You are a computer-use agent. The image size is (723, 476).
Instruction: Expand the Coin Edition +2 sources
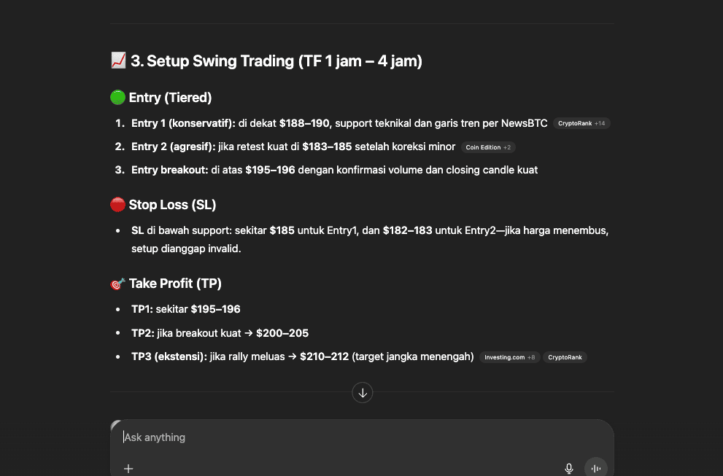click(488, 147)
